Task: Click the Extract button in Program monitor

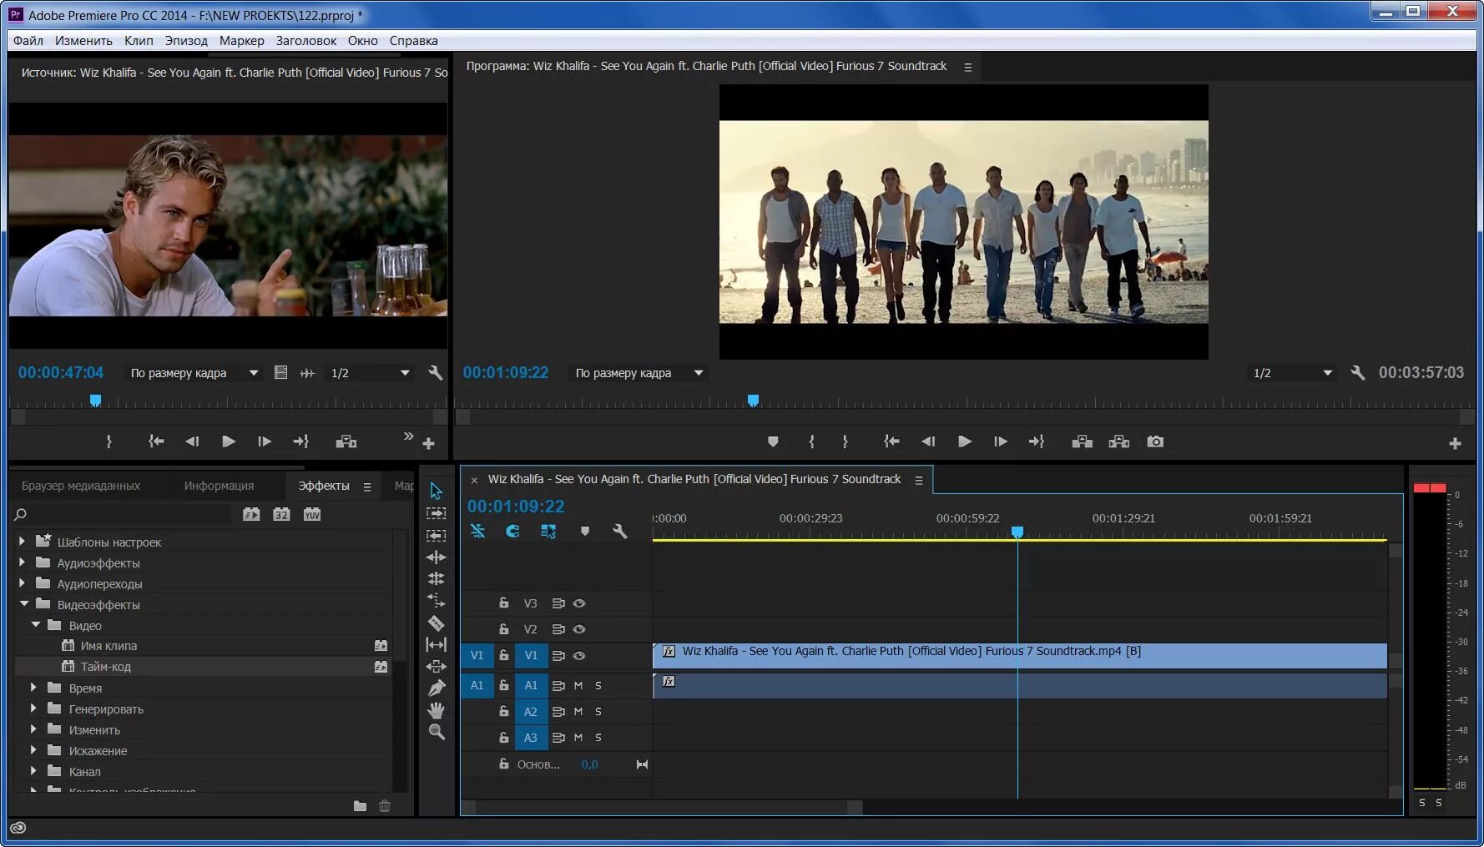Action: coord(1118,441)
